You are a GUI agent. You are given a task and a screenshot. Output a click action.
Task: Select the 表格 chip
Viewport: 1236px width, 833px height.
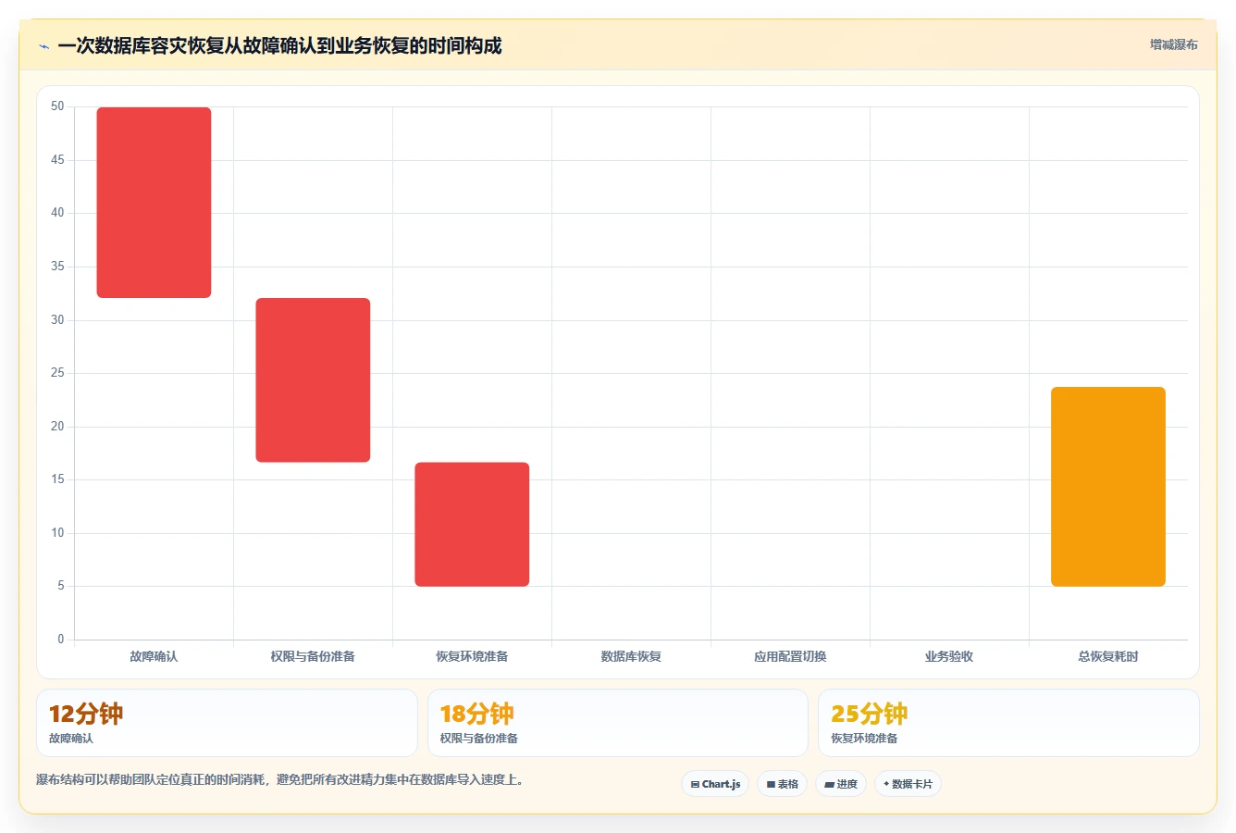[x=782, y=784]
